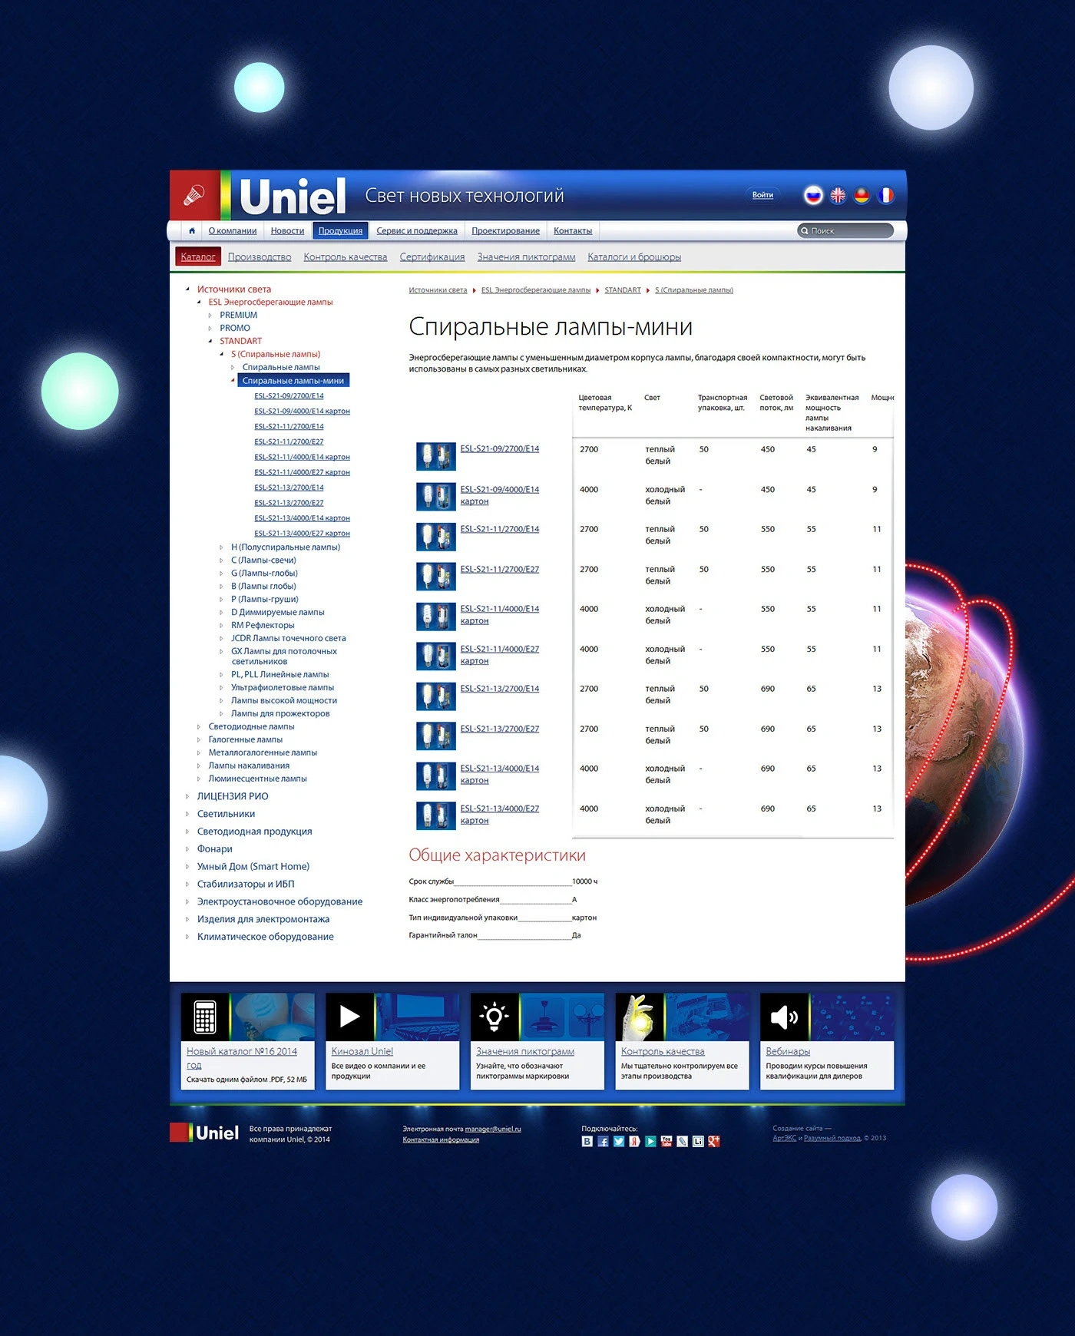The width and height of the screenshot is (1075, 1336).
Task: Click the small Uniel logo in the footer
Action: coord(204,1133)
